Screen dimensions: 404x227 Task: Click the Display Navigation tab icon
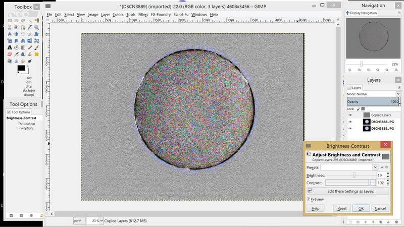(x=348, y=13)
